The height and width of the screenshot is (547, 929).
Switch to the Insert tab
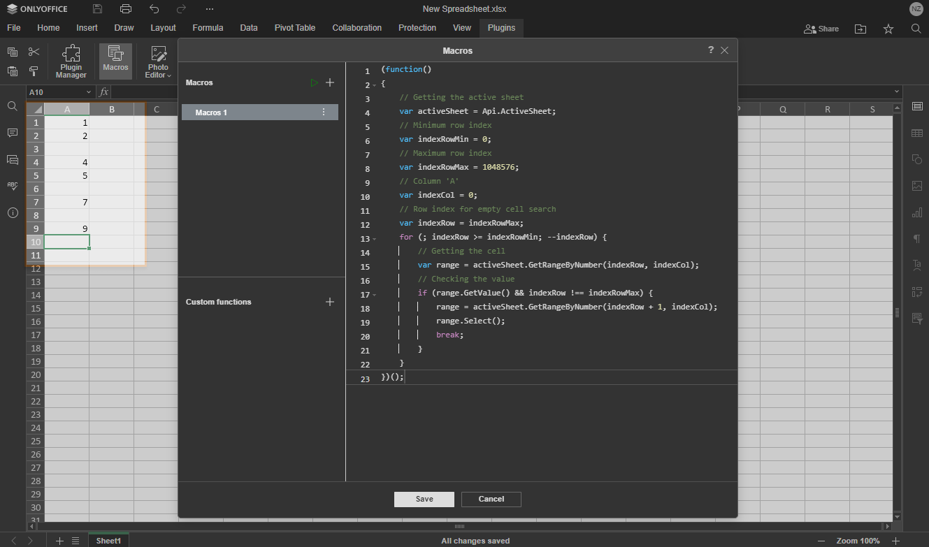click(x=87, y=28)
